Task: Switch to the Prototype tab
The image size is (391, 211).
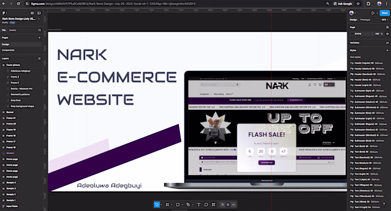Action: 365,20
